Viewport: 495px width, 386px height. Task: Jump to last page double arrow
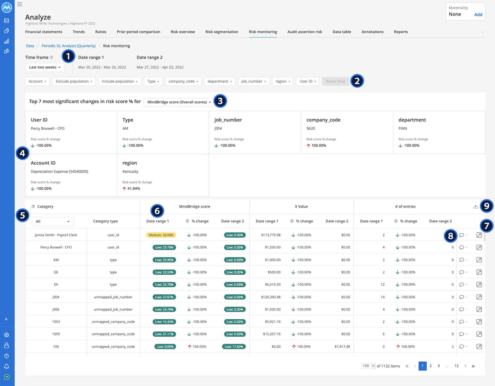[x=473, y=366]
